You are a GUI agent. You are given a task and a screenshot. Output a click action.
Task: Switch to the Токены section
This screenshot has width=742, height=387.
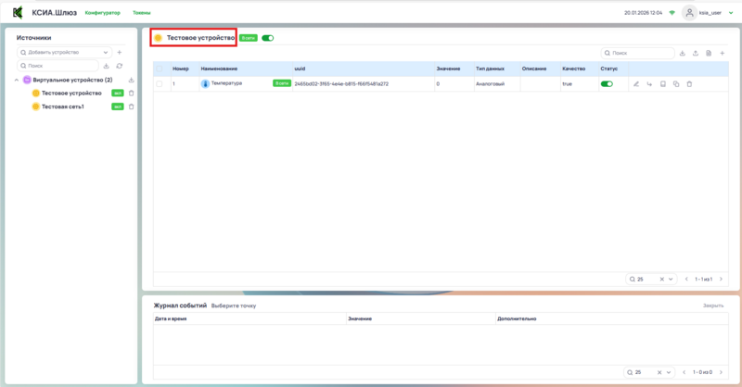click(142, 13)
